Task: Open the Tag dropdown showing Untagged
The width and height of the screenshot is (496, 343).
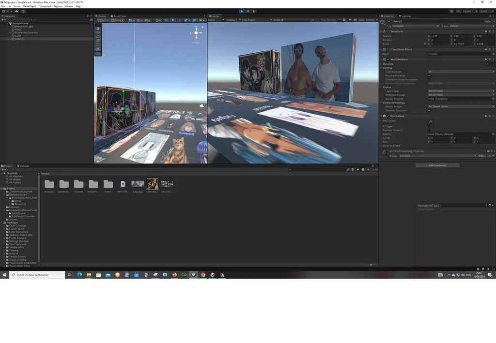Action: coord(416,26)
